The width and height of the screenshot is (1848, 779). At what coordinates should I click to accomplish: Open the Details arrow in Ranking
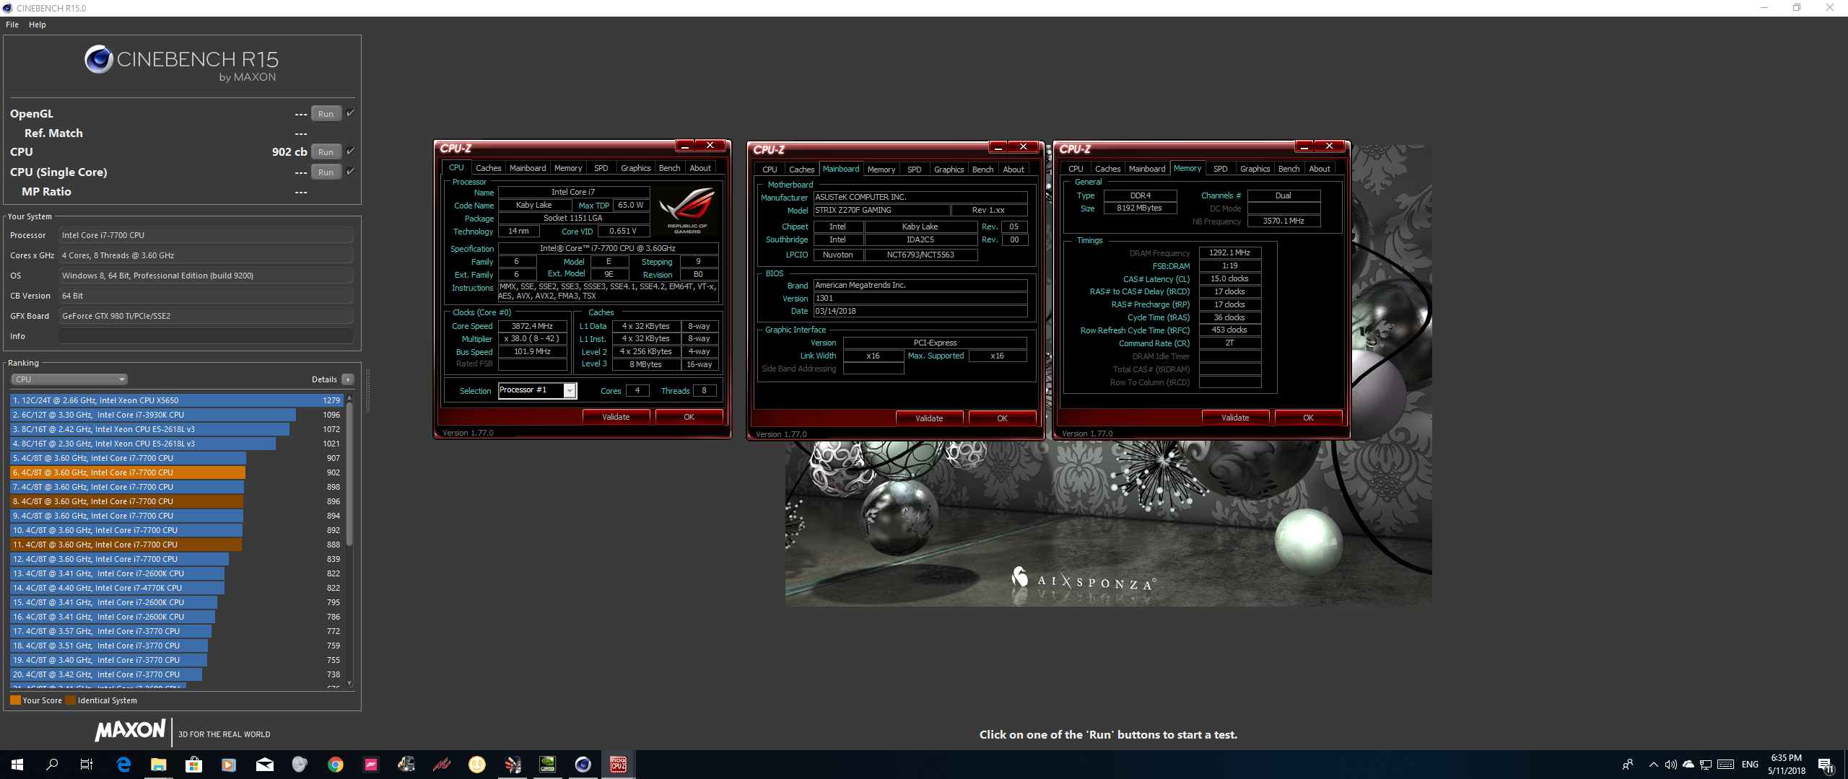(x=348, y=379)
